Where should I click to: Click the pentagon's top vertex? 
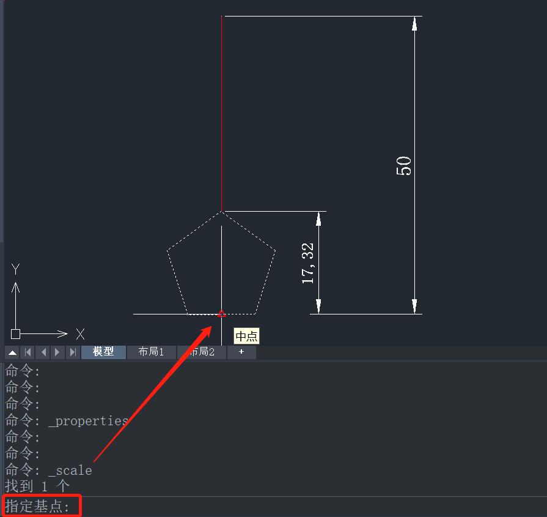point(222,212)
